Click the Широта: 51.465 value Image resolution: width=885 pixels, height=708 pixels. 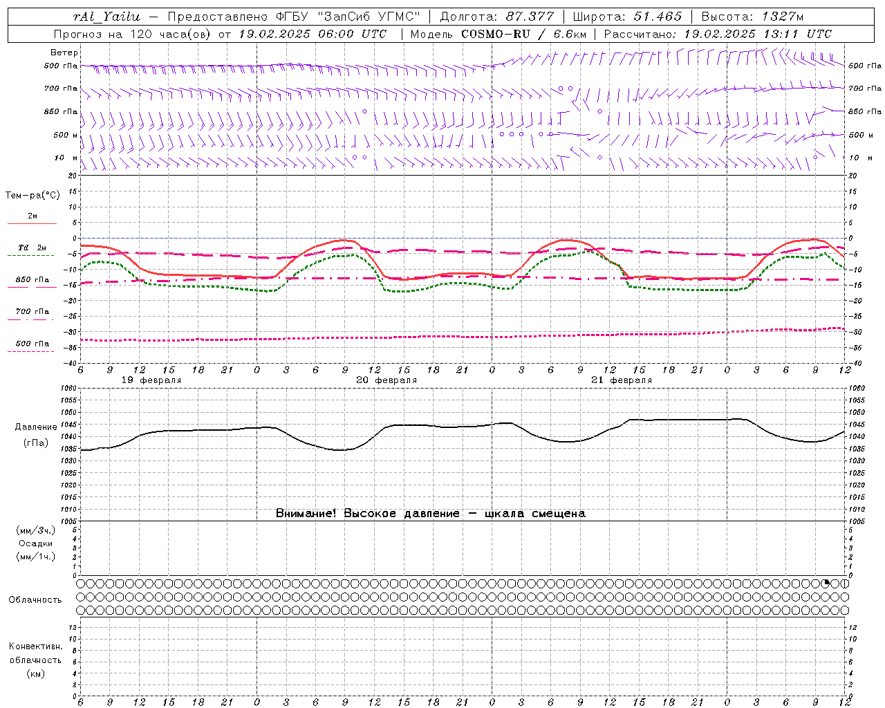pyautogui.click(x=627, y=17)
